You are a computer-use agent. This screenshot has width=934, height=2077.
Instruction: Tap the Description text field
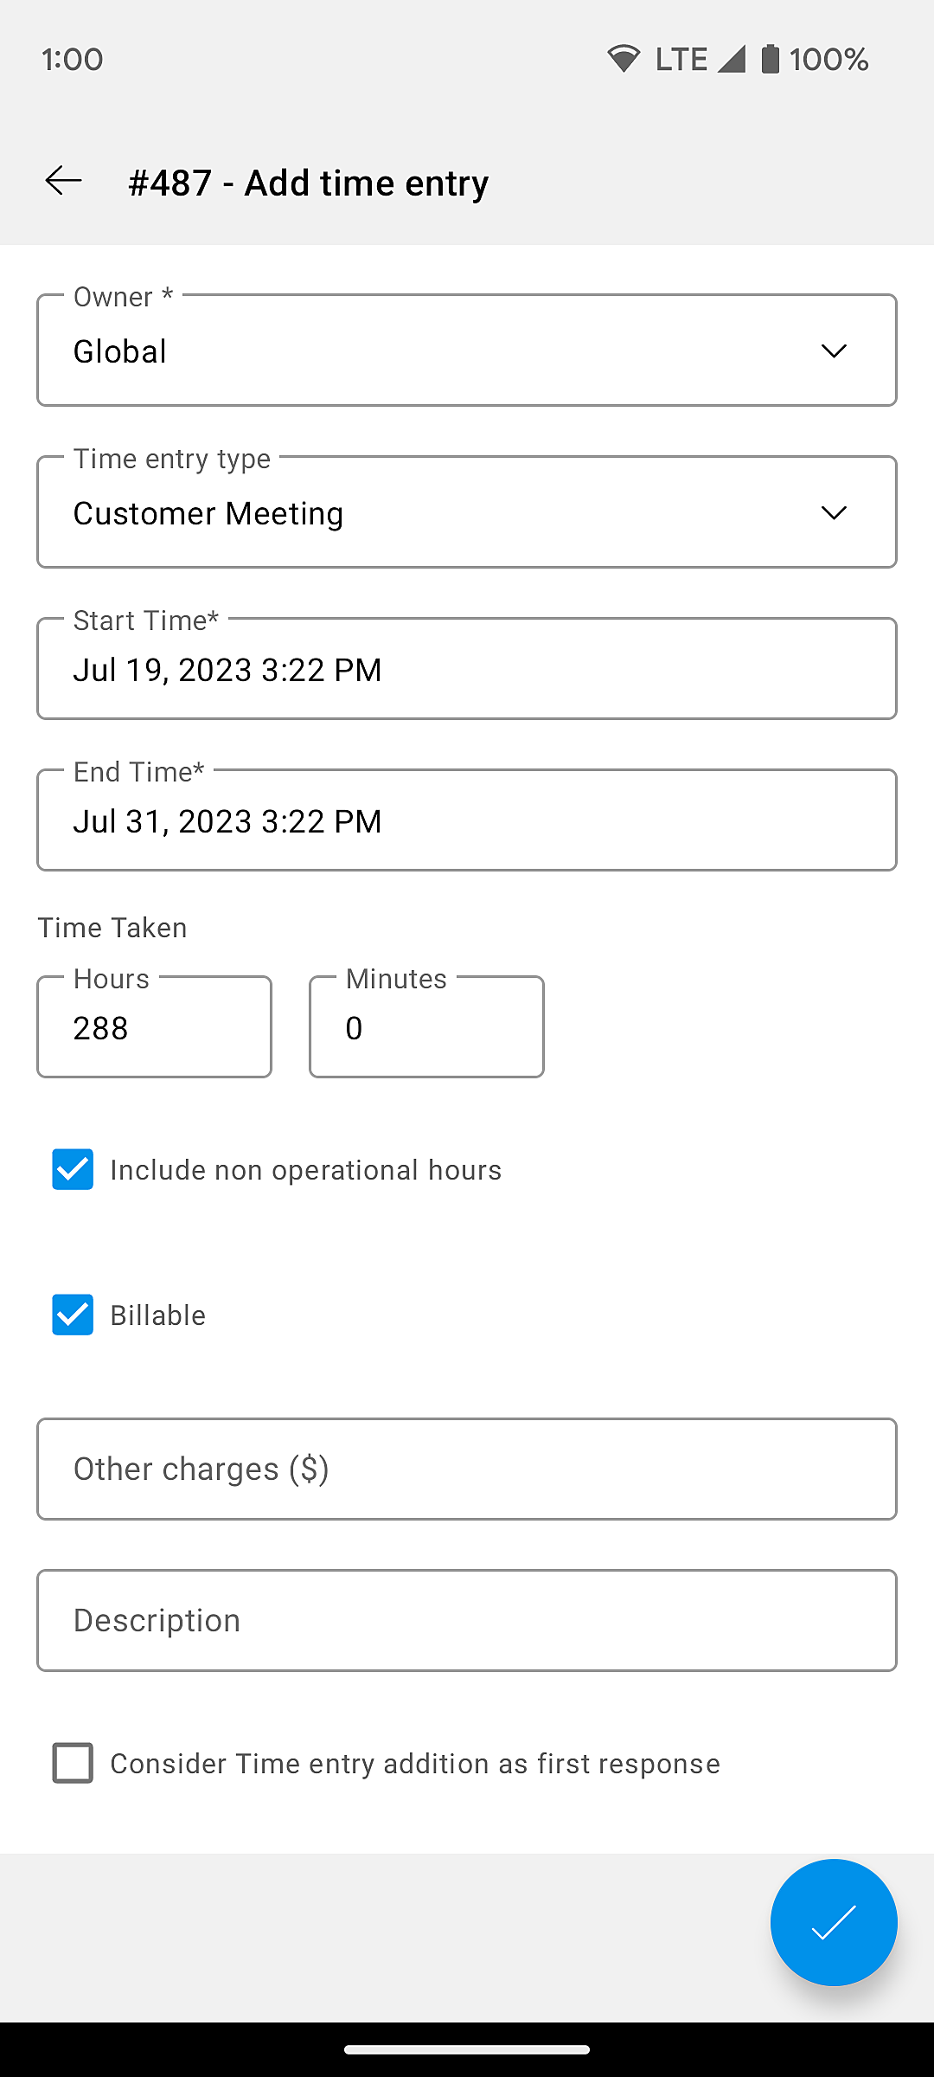466,1620
